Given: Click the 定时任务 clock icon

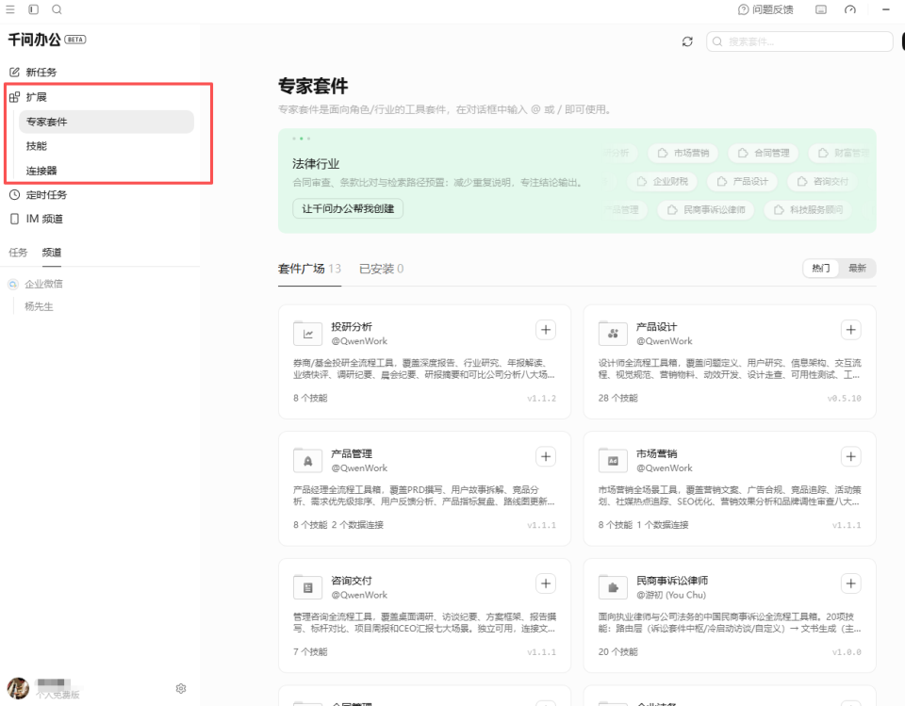Looking at the screenshot, I should [14, 195].
